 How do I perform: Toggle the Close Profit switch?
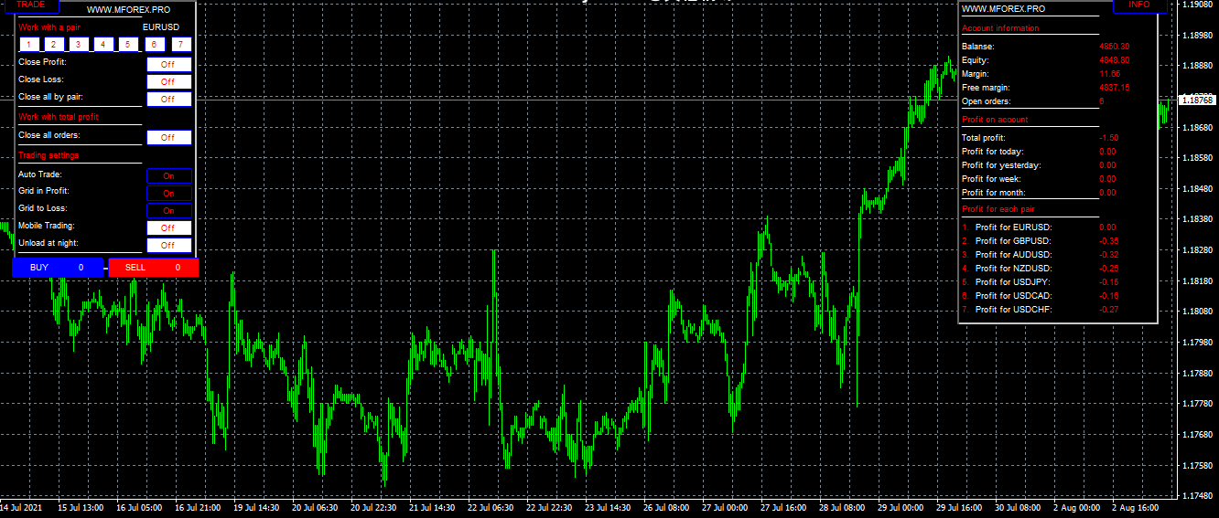[x=168, y=65]
